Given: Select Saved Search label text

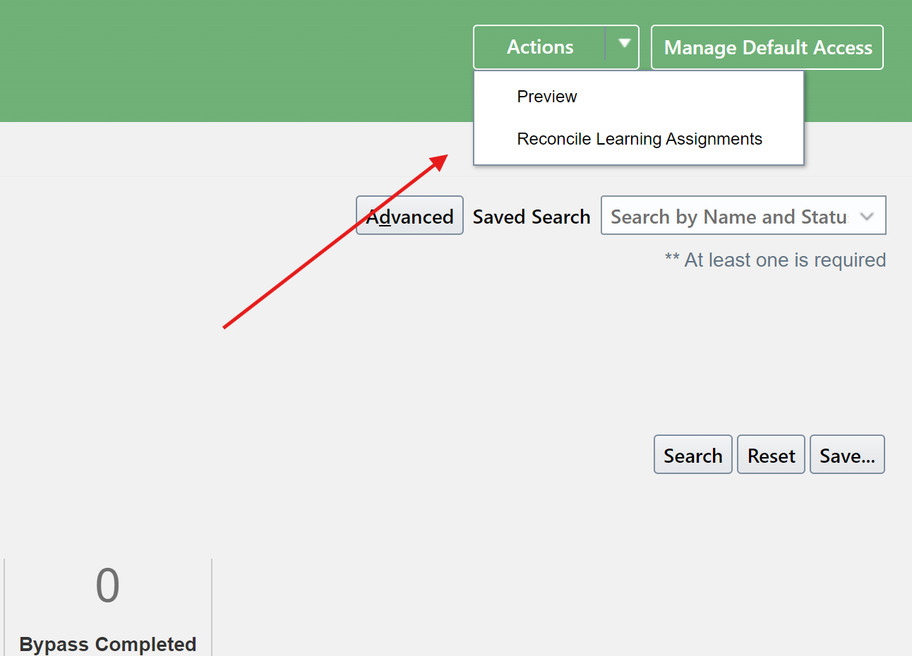Looking at the screenshot, I should click(531, 217).
